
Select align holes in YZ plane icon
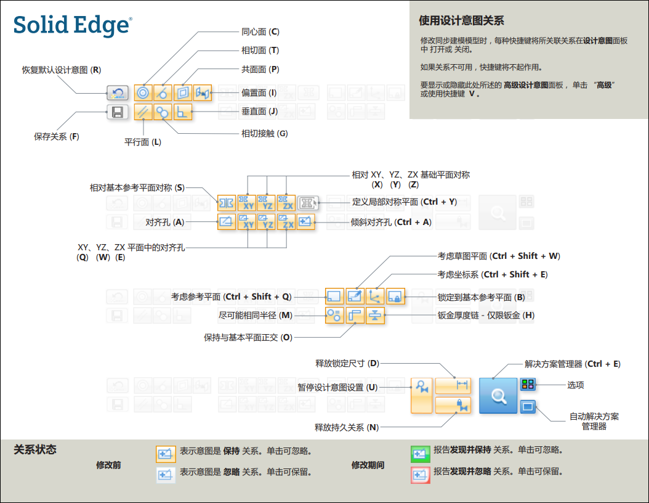pos(267,222)
